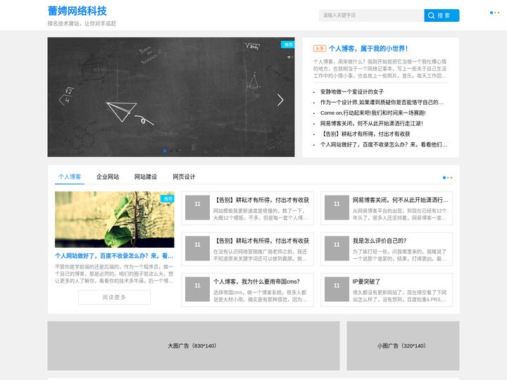The width and height of the screenshot is (507, 380).
Task: Click the chalkboard banner image
Action: point(171,97)
